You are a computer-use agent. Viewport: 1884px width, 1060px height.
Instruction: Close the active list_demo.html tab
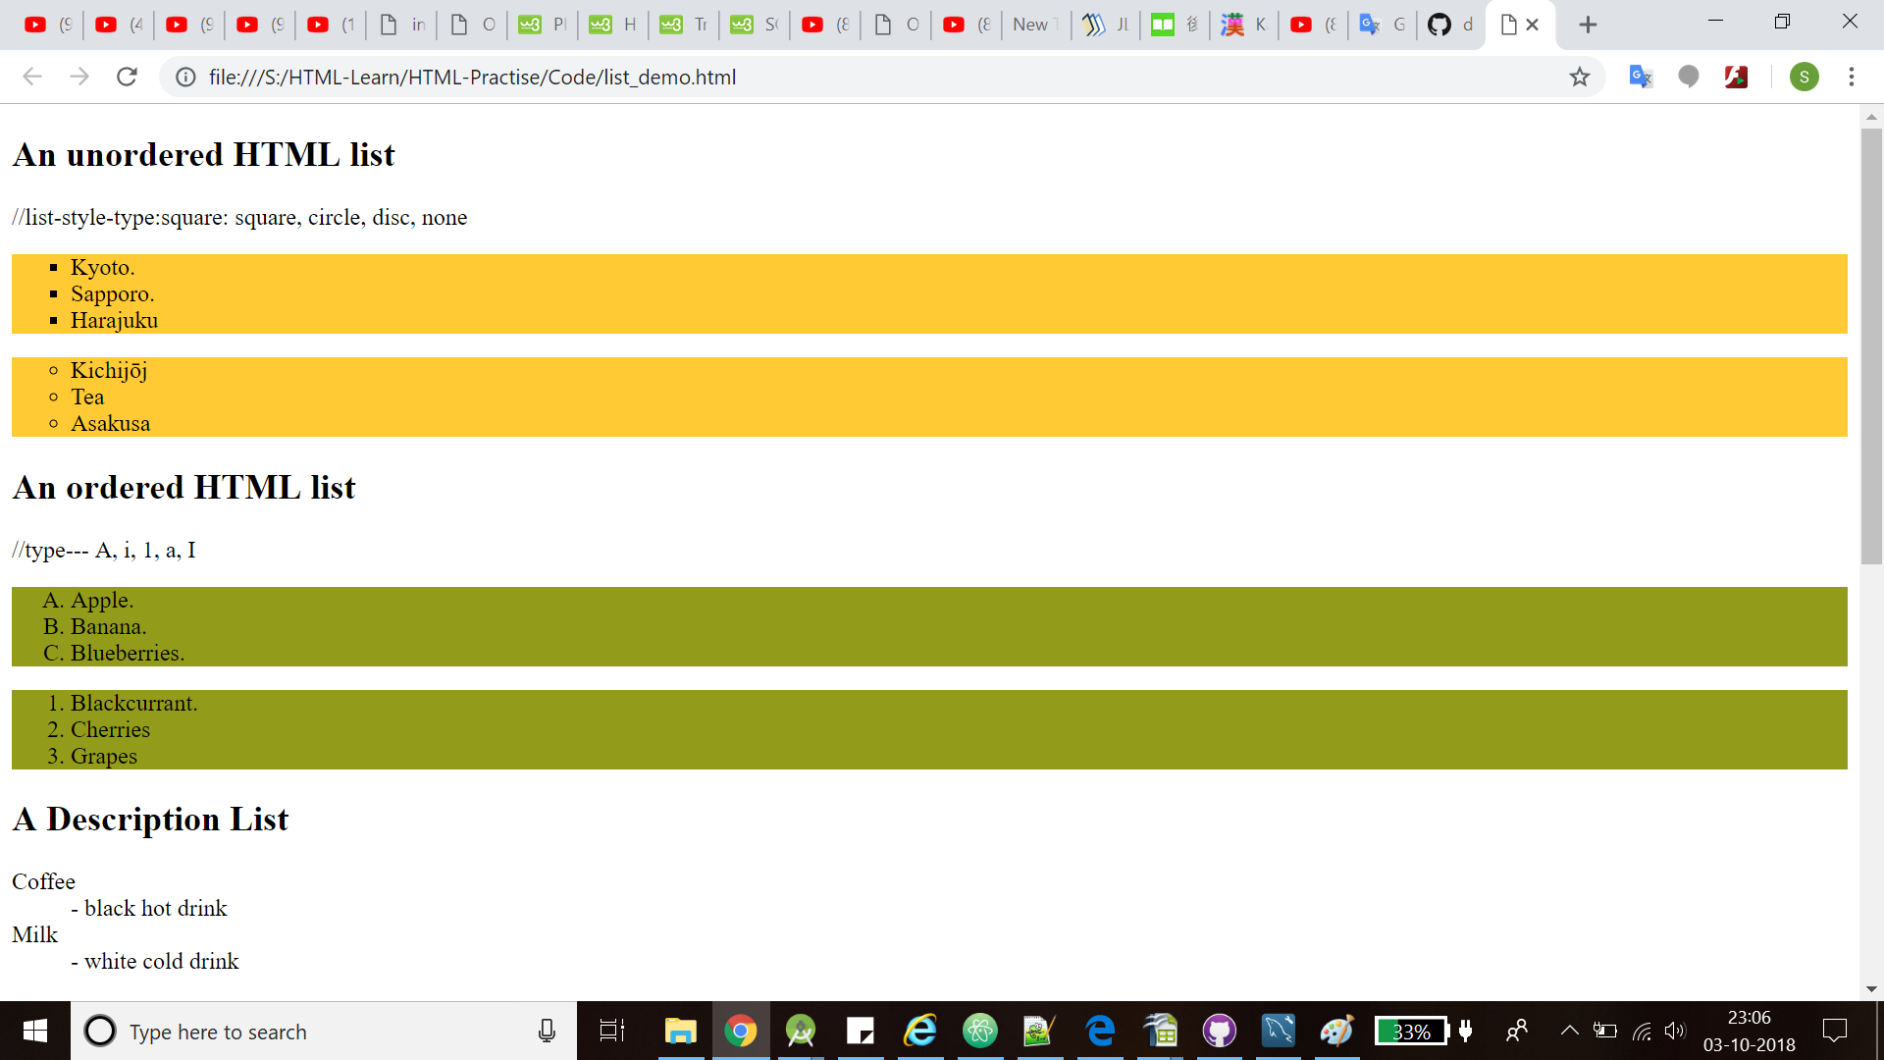[1534, 25]
